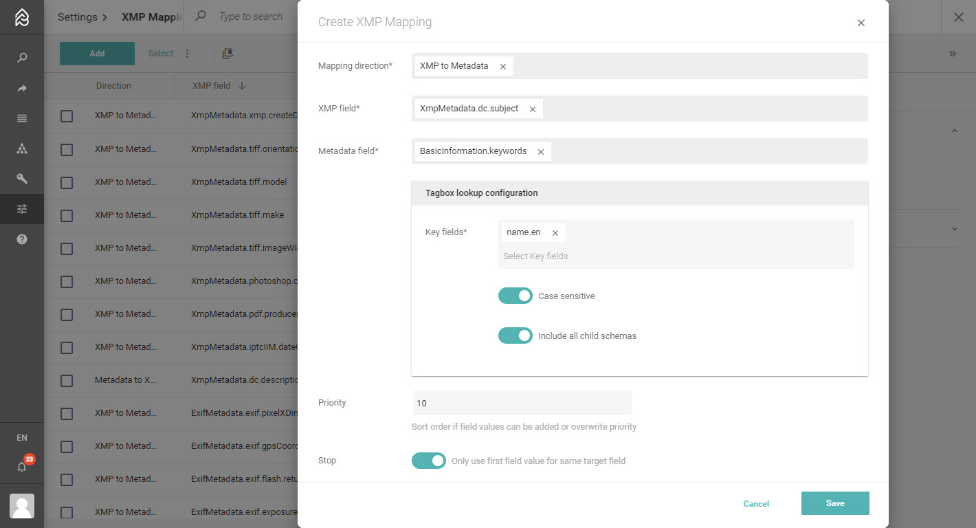Viewport: 976px width, 528px height.
Task: Open the list view icon in sidebar
Action: pyautogui.click(x=22, y=119)
